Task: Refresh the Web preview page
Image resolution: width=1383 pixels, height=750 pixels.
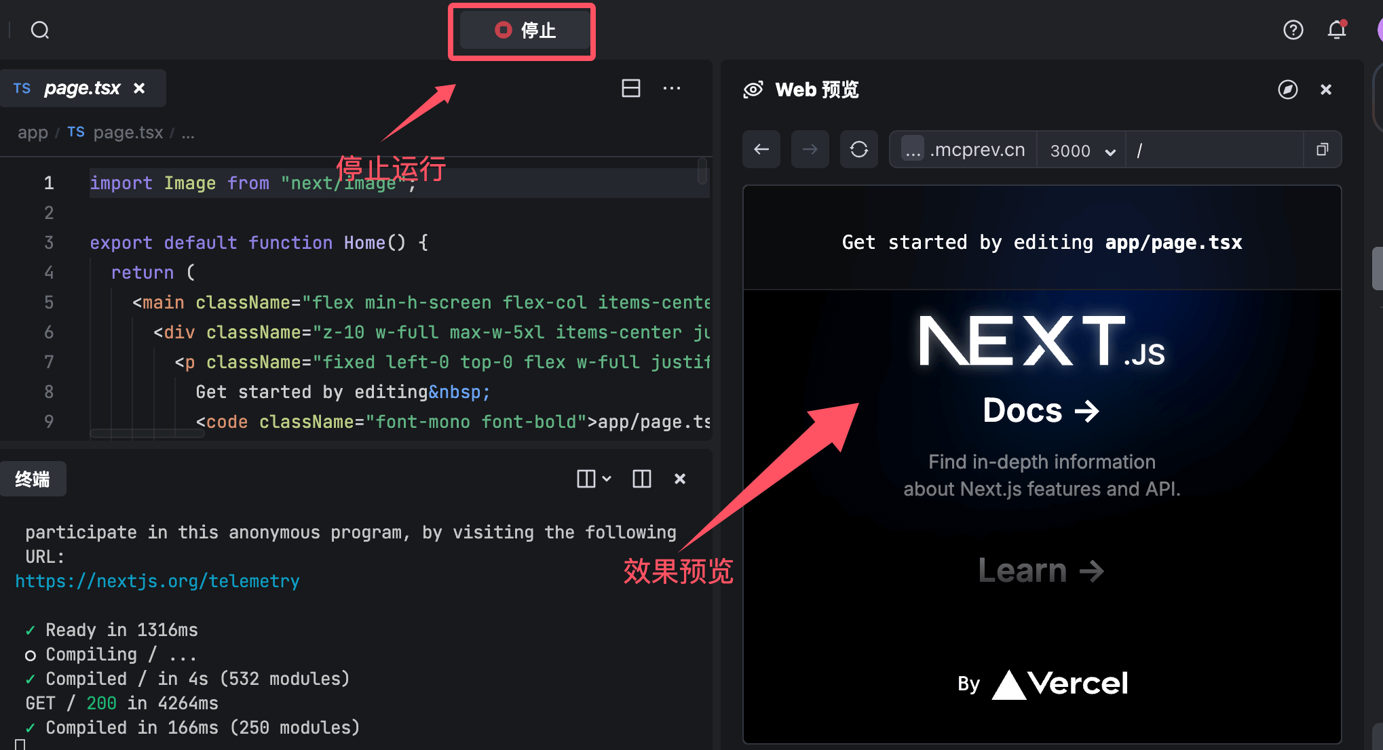Action: (x=859, y=149)
